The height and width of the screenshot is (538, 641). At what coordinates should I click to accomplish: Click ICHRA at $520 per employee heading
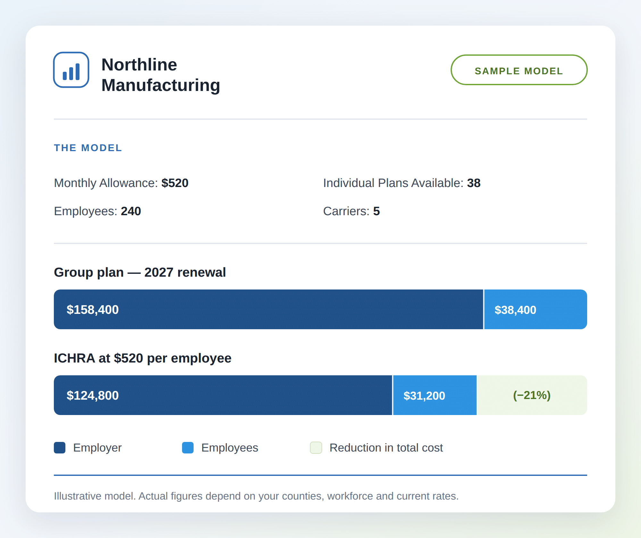pyautogui.click(x=143, y=358)
